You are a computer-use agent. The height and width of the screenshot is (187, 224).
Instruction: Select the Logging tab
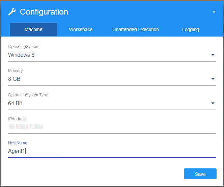pyautogui.click(x=191, y=29)
